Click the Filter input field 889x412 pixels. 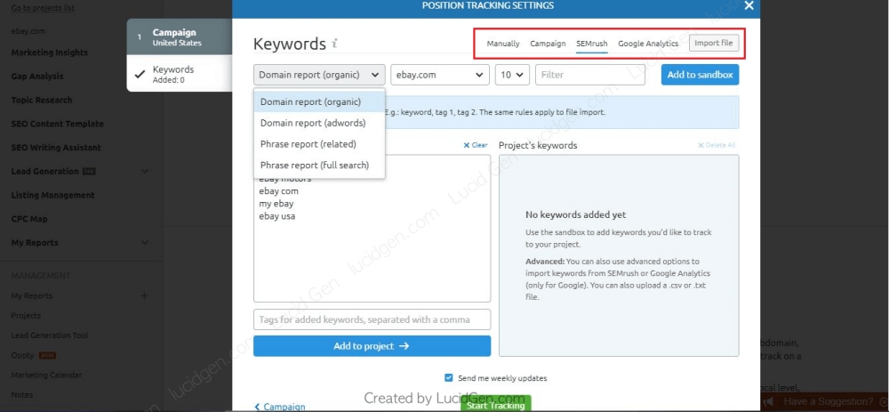pyautogui.click(x=590, y=75)
